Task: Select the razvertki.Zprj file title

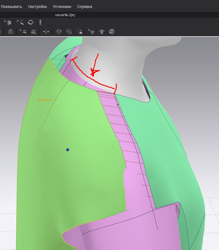Action: (65, 15)
